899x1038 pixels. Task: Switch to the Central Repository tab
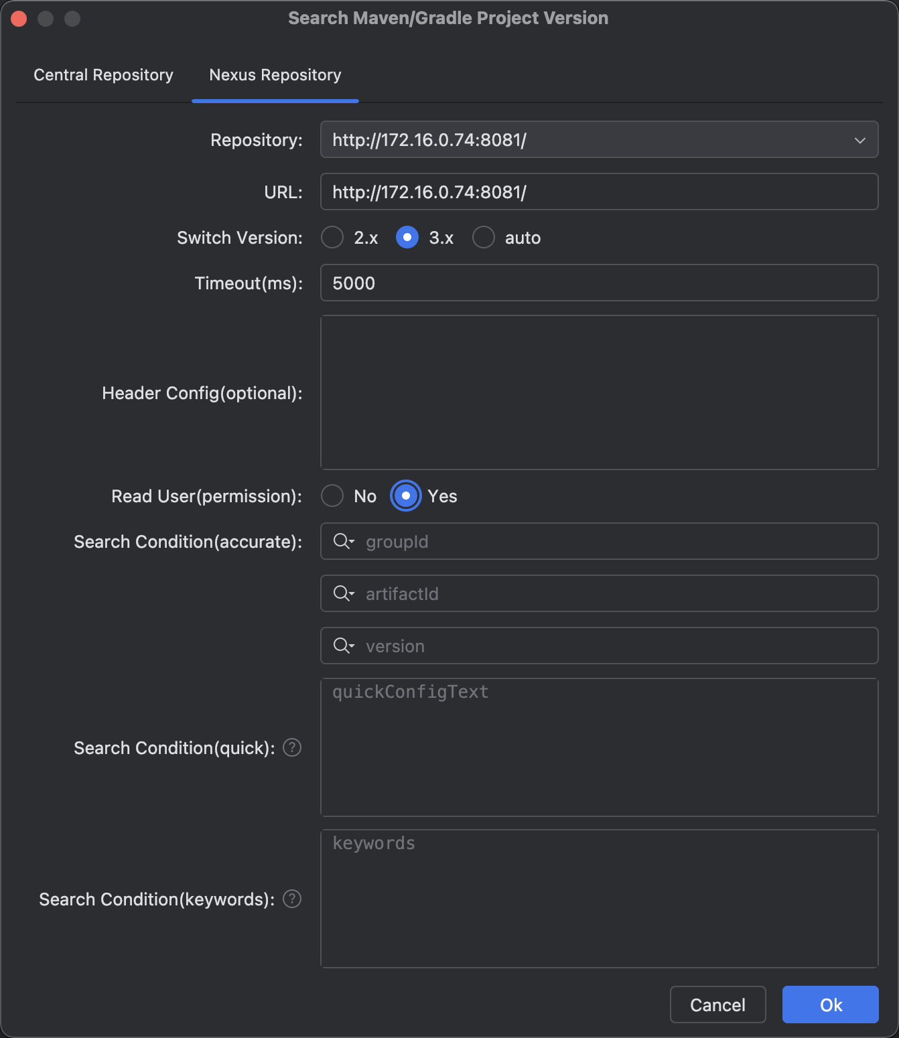(x=104, y=75)
